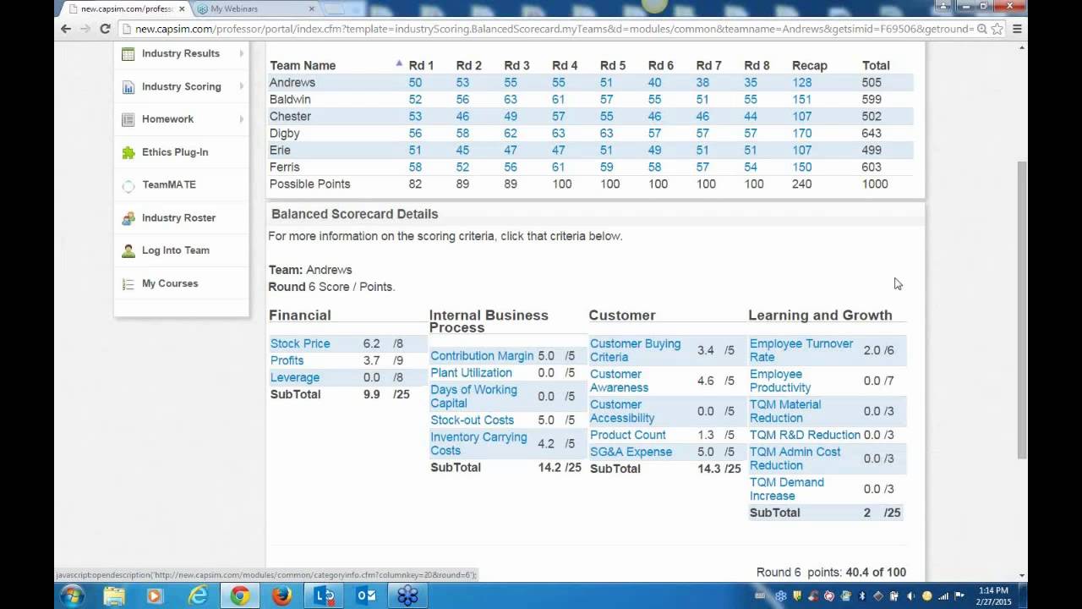
Task: Open Industry Results menu item
Action: 181,53
